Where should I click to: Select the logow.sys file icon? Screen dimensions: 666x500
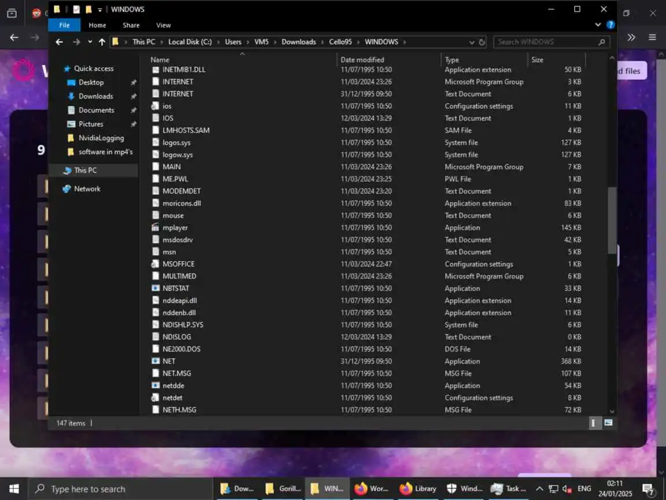pyautogui.click(x=156, y=155)
